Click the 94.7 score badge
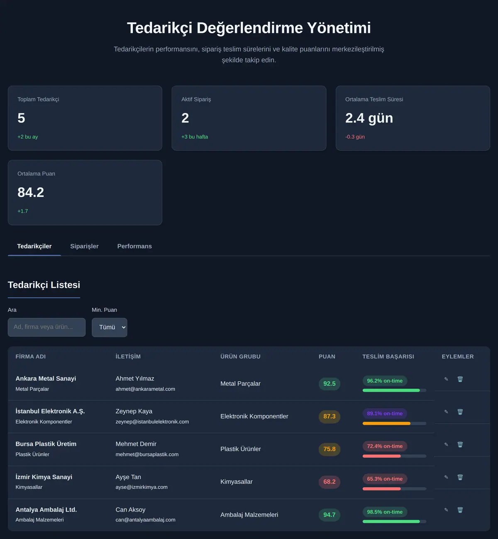The image size is (498, 539). [330, 514]
